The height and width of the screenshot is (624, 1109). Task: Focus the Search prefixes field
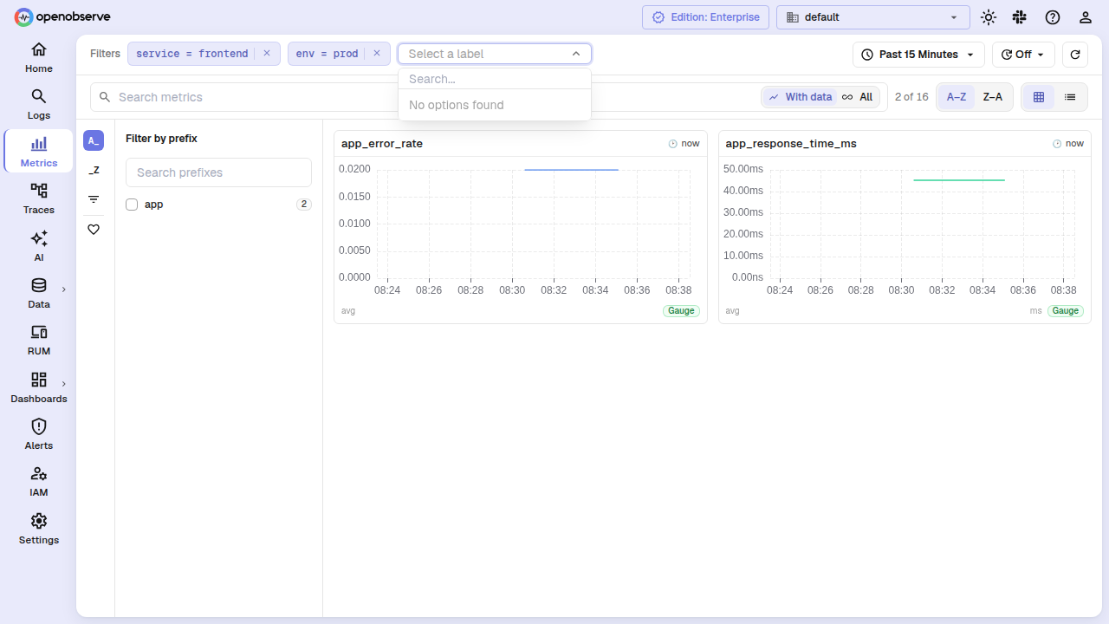click(x=218, y=172)
